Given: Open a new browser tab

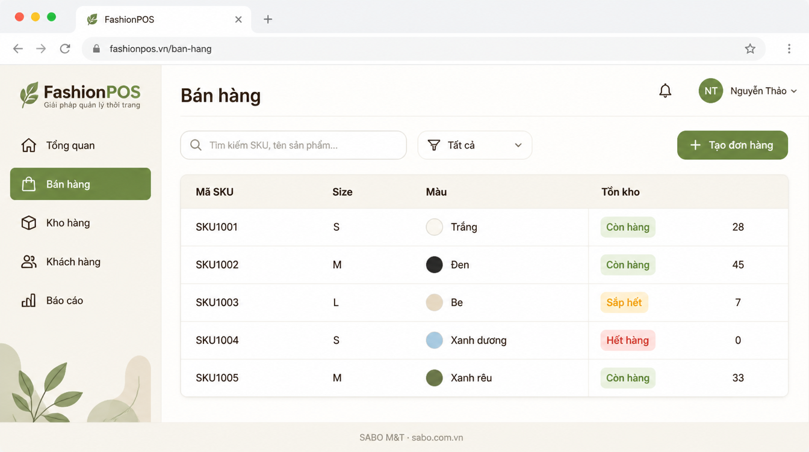Looking at the screenshot, I should pyautogui.click(x=268, y=19).
